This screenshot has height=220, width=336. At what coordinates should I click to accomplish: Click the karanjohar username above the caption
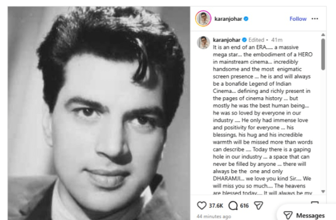(227, 40)
